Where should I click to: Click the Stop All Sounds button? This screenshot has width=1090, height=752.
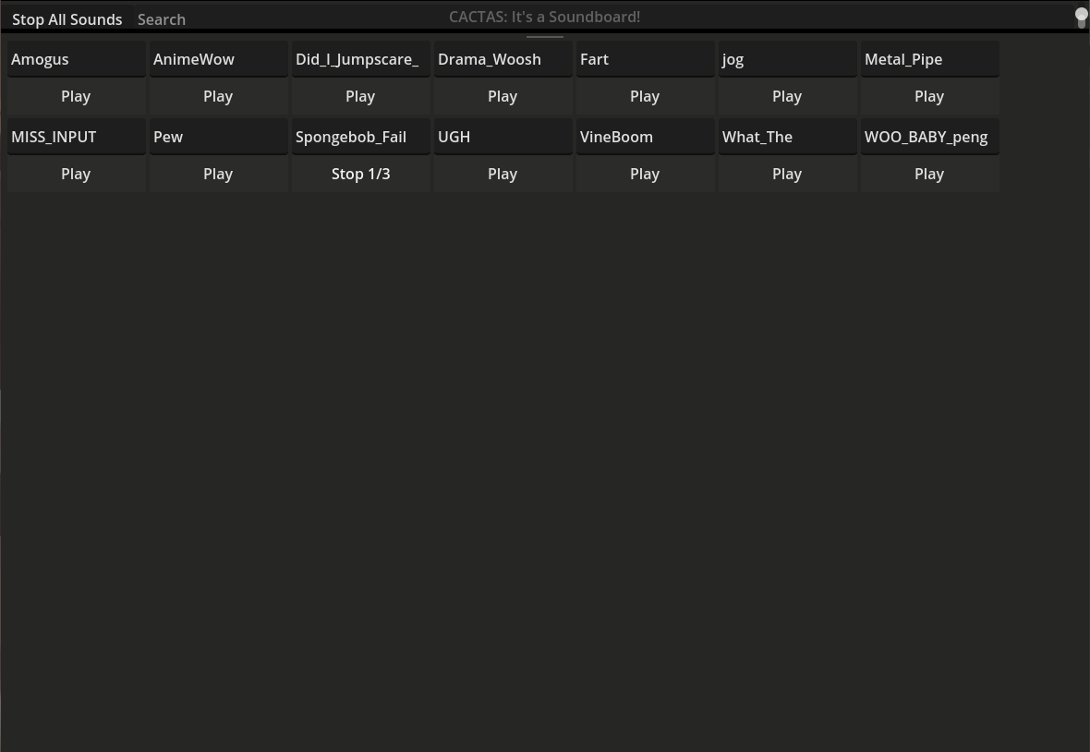point(67,19)
